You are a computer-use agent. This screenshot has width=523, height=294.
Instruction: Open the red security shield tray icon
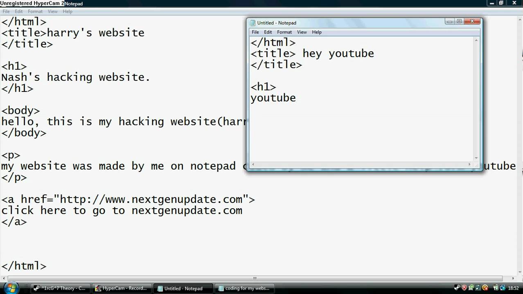464,287
